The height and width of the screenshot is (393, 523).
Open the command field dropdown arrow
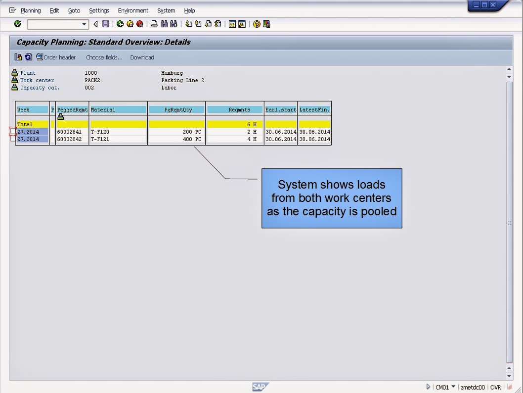(x=85, y=24)
